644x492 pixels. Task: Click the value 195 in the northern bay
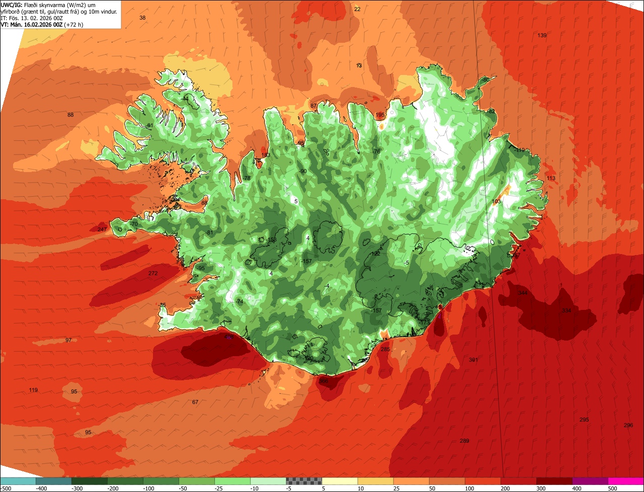pyautogui.click(x=380, y=115)
